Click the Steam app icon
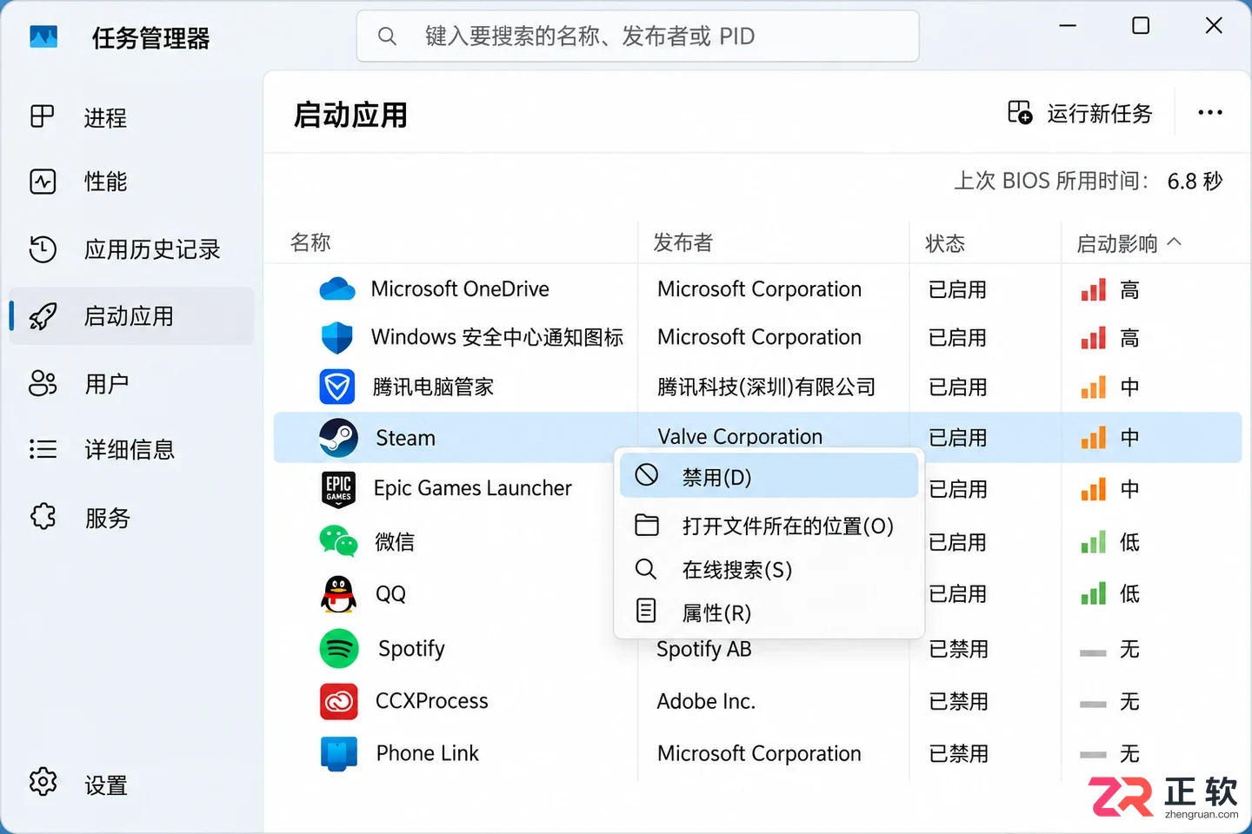Viewport: 1252px width, 834px height. pyautogui.click(x=338, y=438)
